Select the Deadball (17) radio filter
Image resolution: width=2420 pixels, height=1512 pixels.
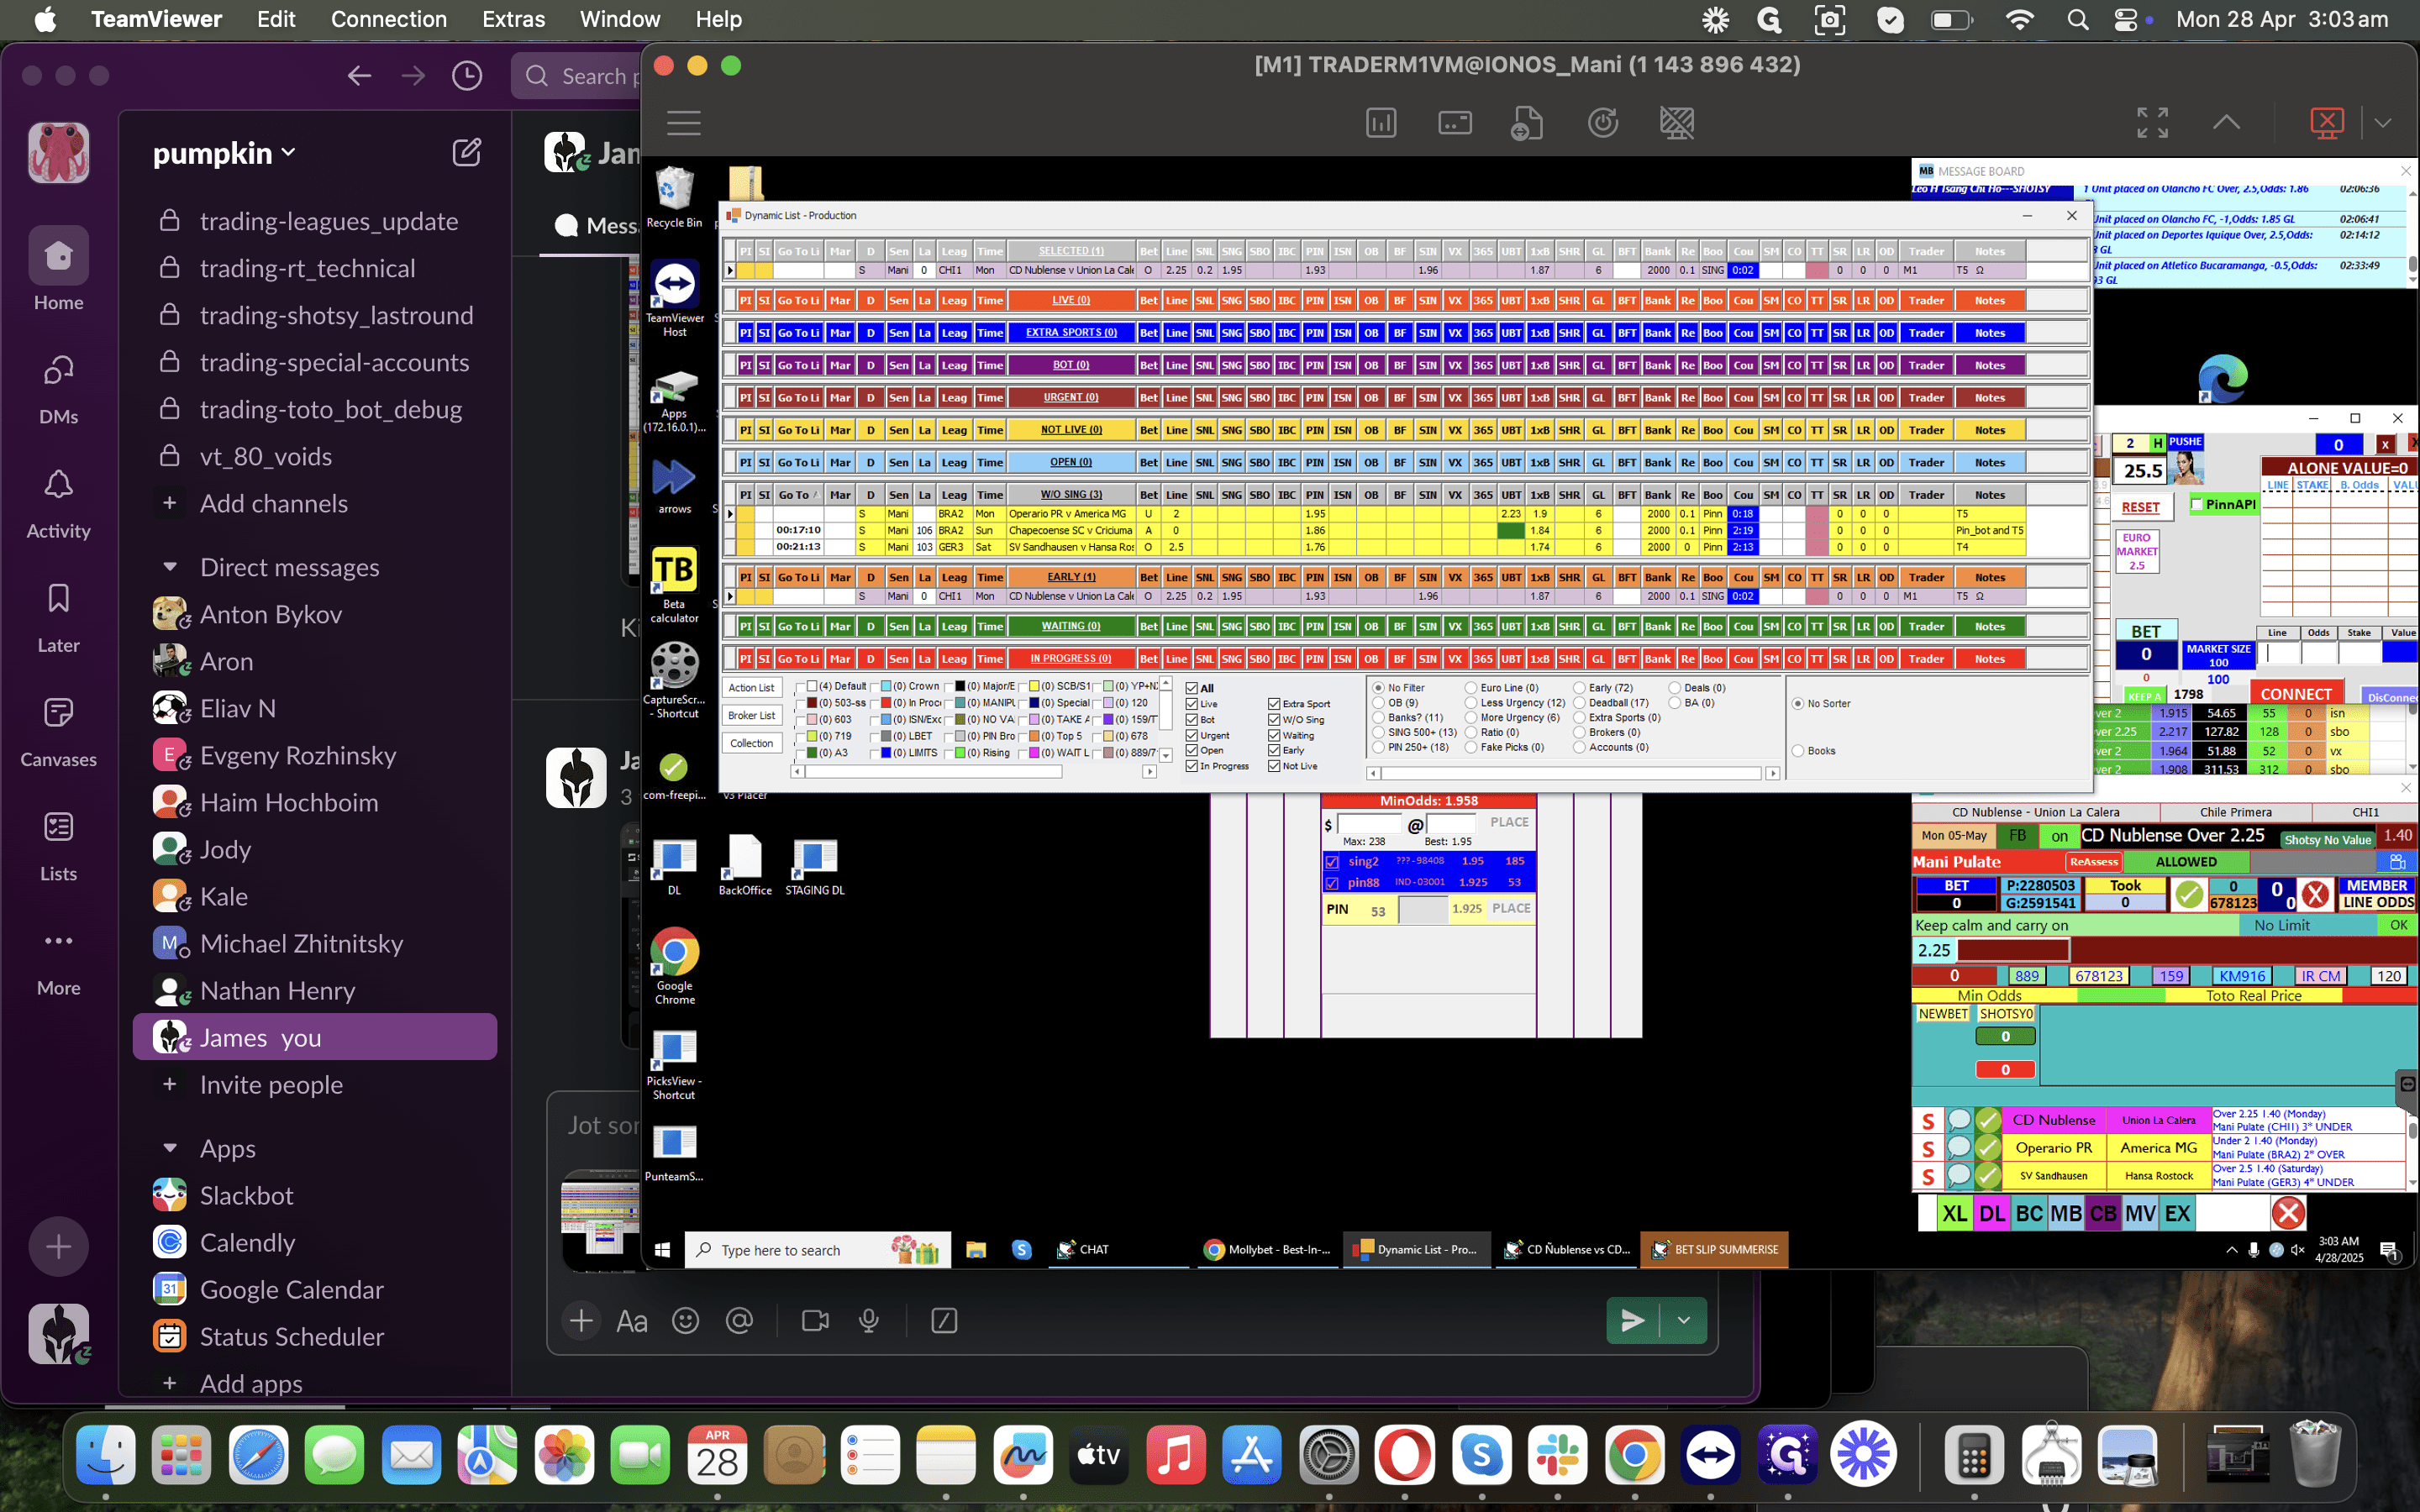1579,703
